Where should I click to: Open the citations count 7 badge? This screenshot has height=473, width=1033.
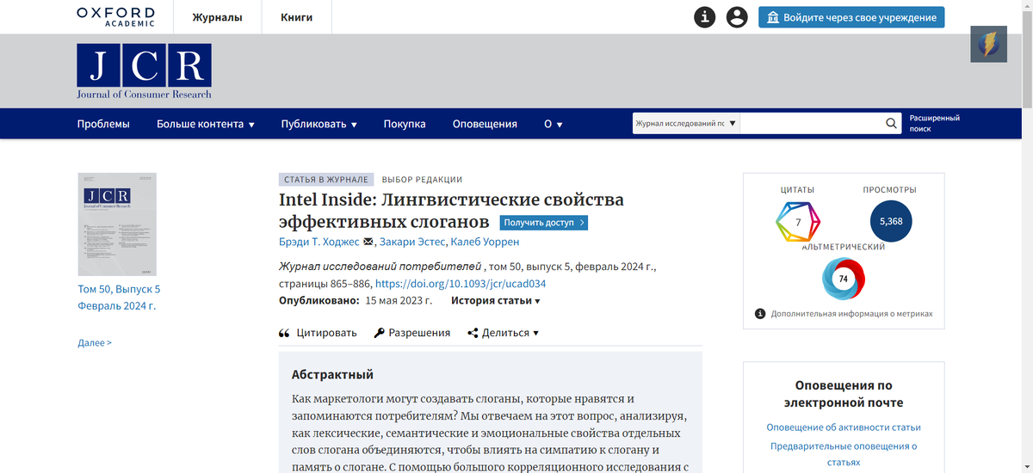(x=798, y=222)
